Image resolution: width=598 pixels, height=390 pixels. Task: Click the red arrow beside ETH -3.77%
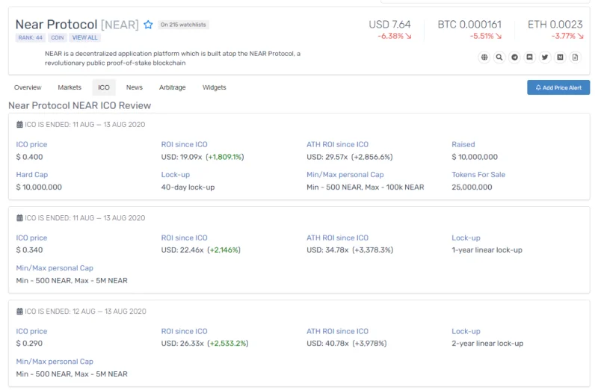[x=581, y=36]
